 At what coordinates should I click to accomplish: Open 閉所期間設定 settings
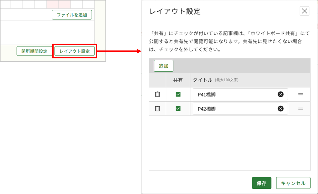[x=34, y=51]
